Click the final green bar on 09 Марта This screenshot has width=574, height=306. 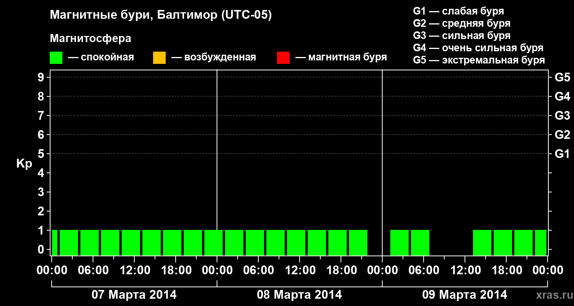[x=541, y=243]
